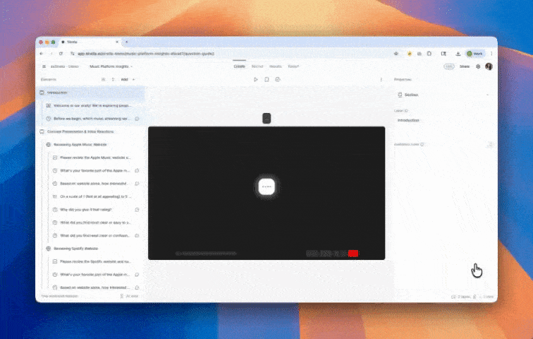Open the Add element dropdown
The width and height of the screenshot is (533, 339).
[128, 79]
